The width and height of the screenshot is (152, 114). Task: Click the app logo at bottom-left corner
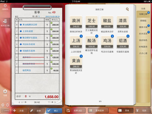[x=5, y=111]
